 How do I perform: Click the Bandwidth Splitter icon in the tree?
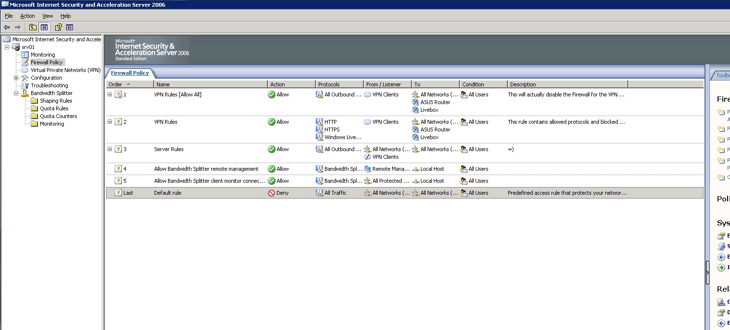(25, 93)
